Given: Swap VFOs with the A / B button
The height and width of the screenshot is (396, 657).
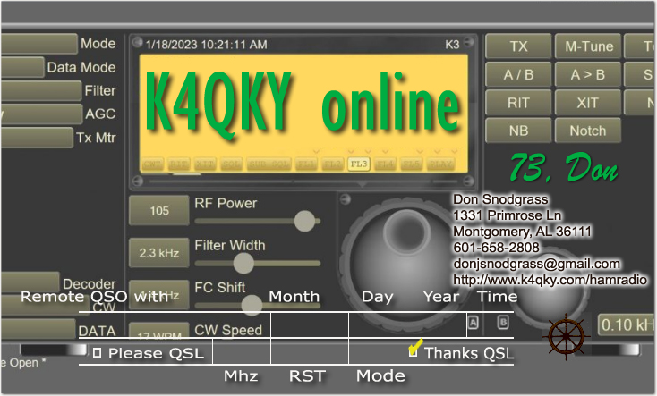Looking at the screenshot, I should [518, 74].
